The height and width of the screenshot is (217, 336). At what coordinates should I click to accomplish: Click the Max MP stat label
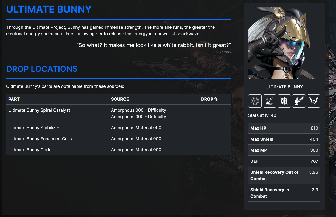click(259, 150)
